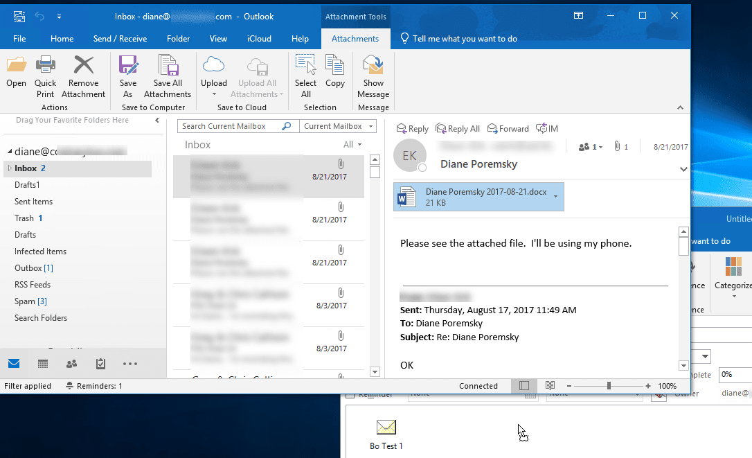
Task: Click Remove Attachment in the ribbon
Action: pos(84,77)
